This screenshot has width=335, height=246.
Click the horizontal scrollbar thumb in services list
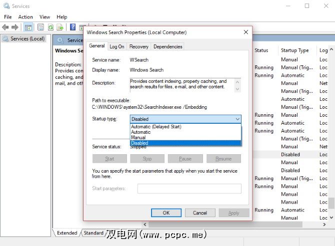click(225, 224)
